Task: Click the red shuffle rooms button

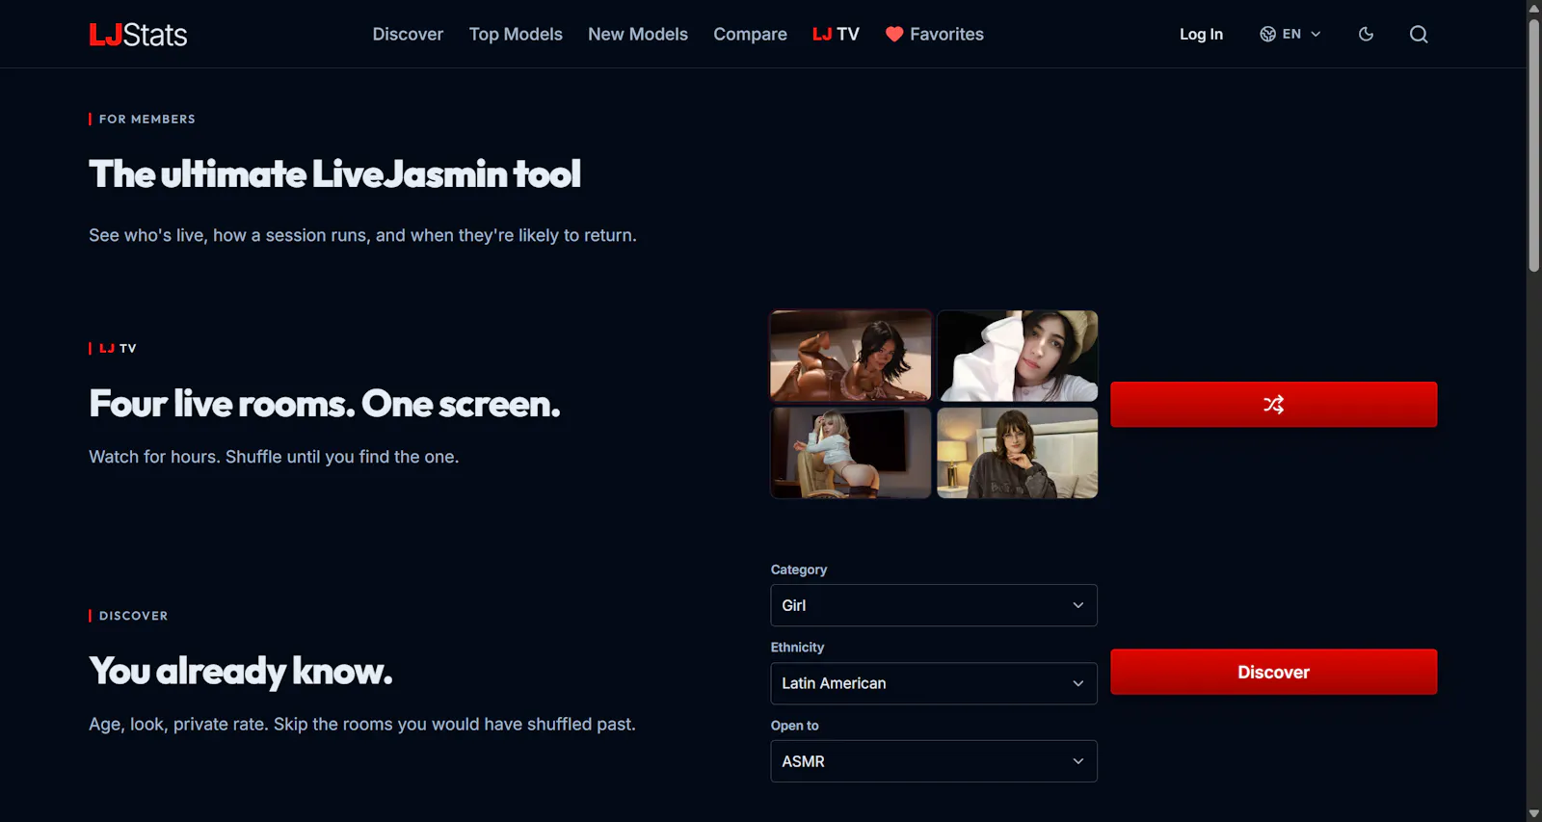Action: click(1273, 404)
